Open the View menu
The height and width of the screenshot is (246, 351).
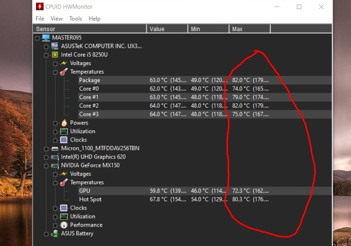pyautogui.click(x=56, y=19)
